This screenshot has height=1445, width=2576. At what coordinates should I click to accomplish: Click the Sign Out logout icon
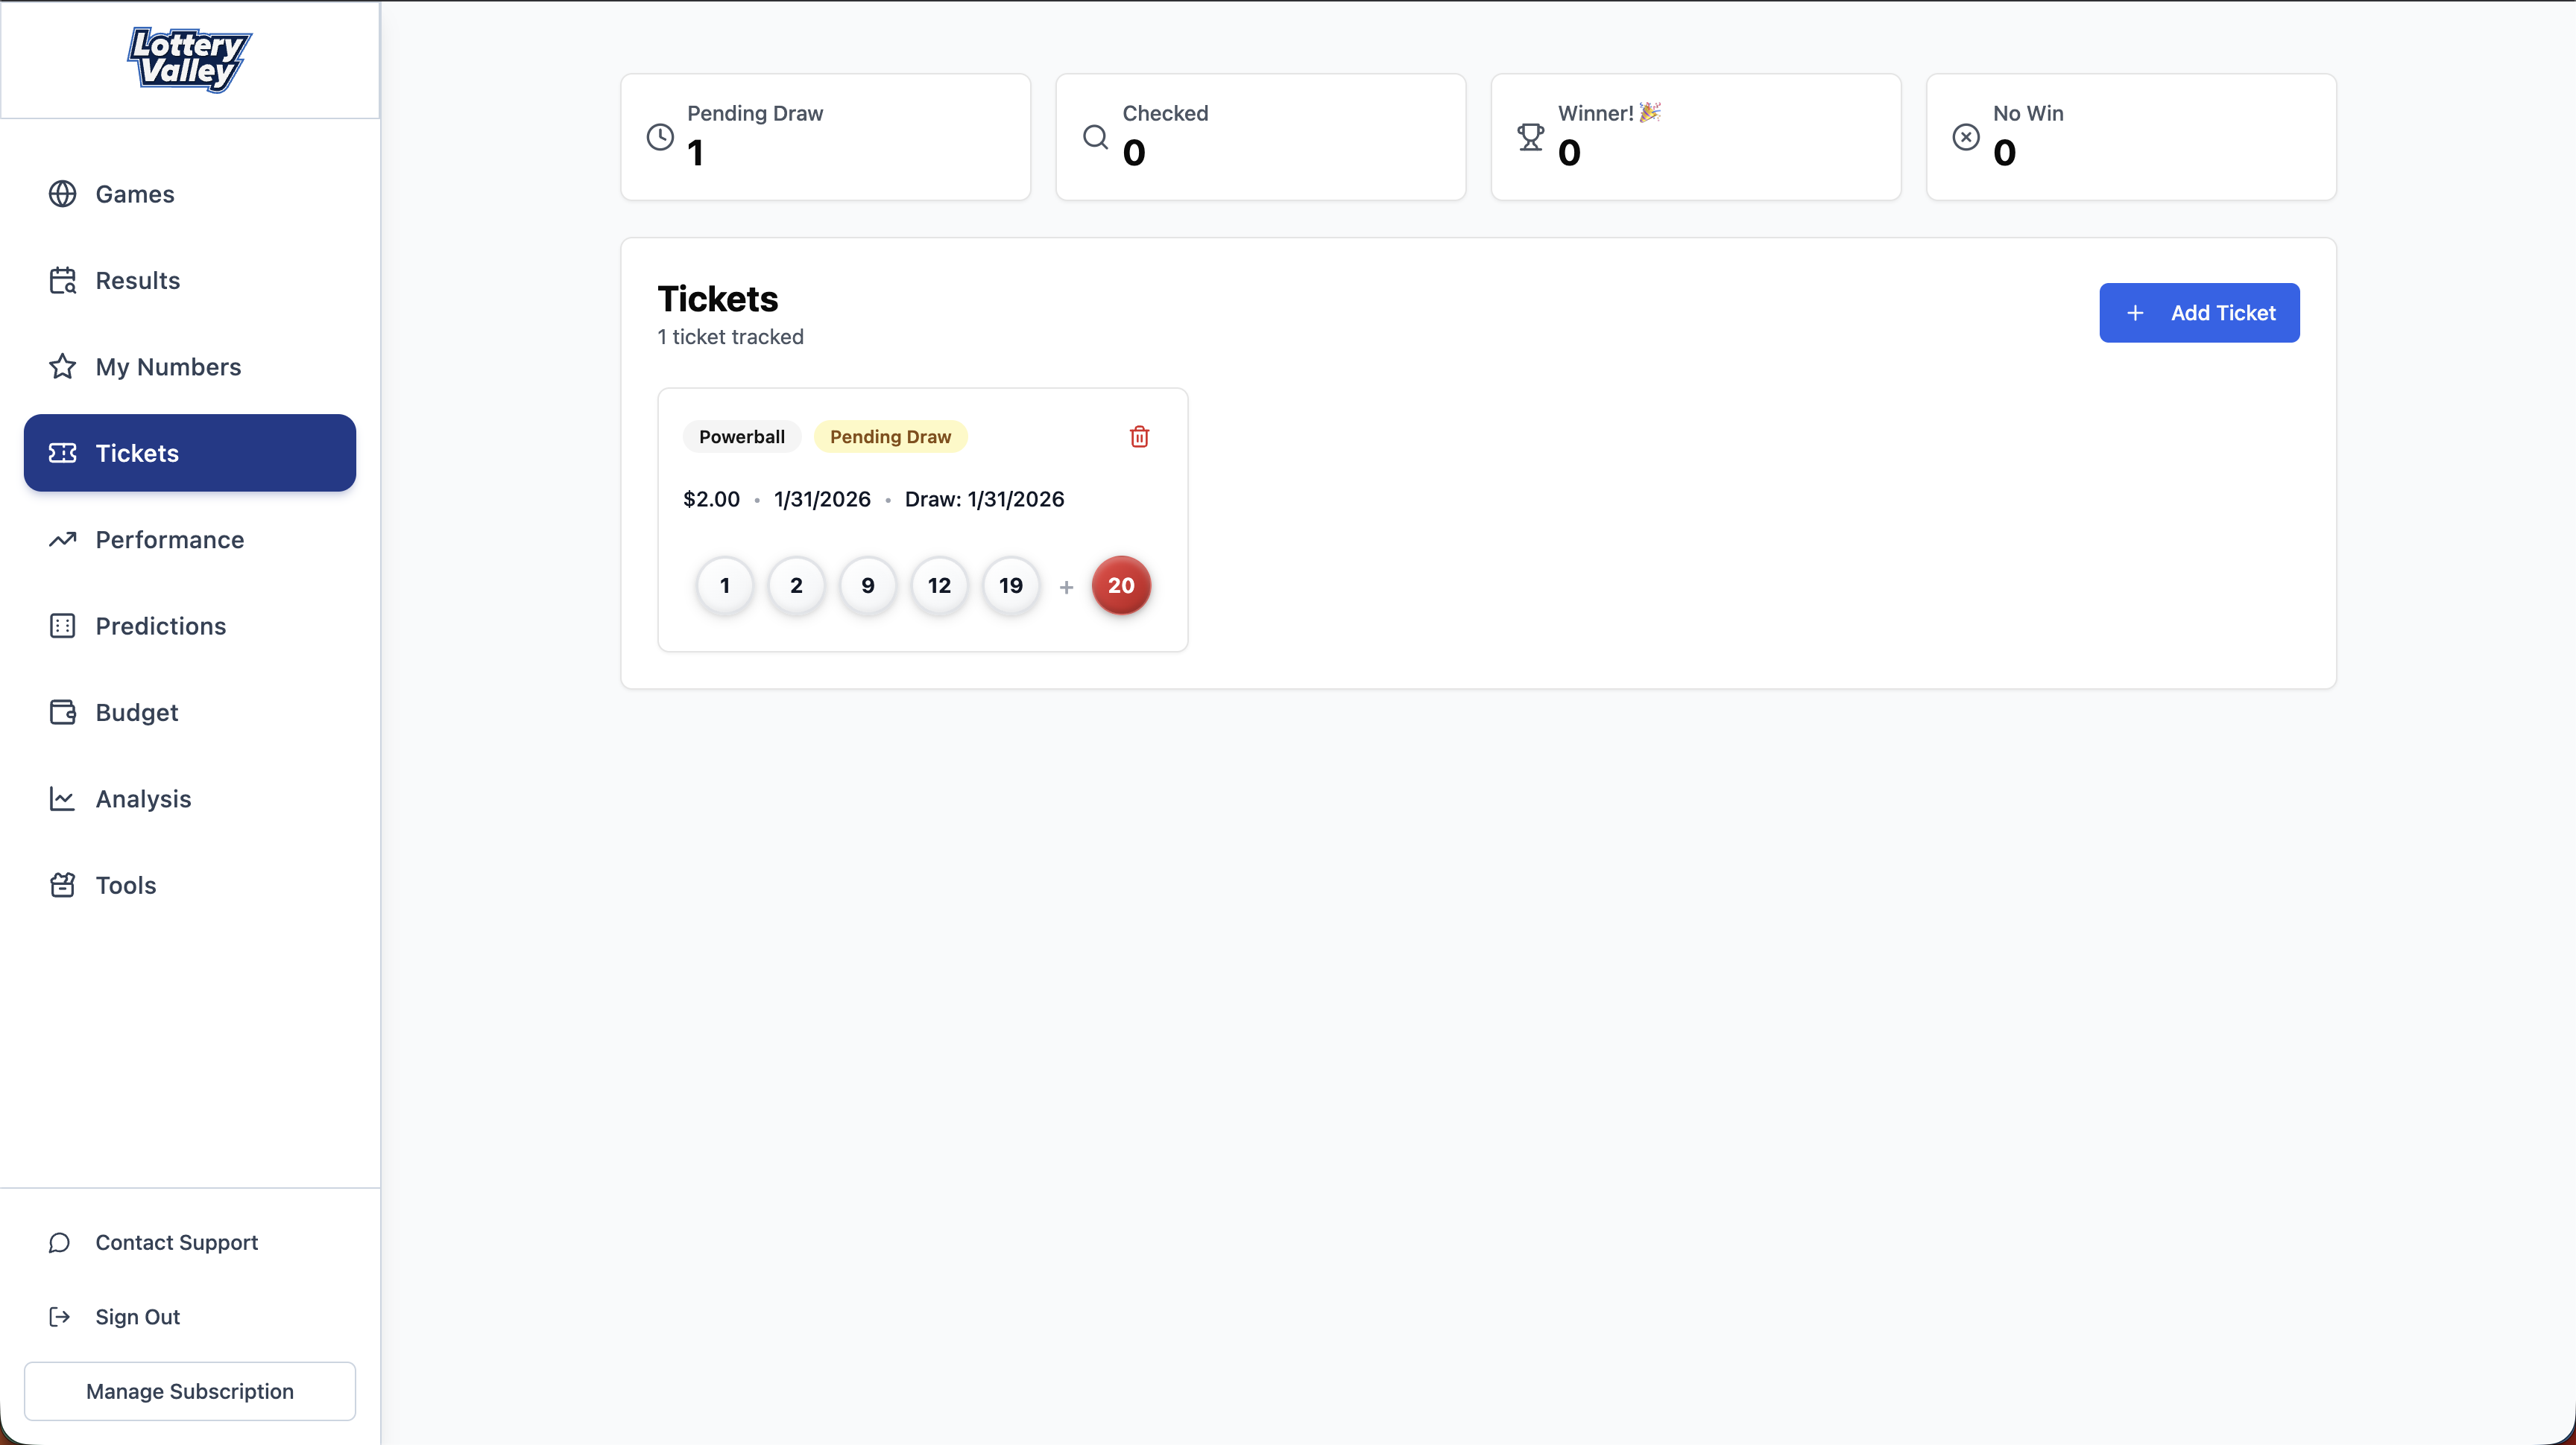pyautogui.click(x=59, y=1317)
